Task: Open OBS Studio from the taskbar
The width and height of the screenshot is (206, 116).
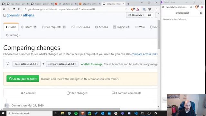Action: (149, 113)
